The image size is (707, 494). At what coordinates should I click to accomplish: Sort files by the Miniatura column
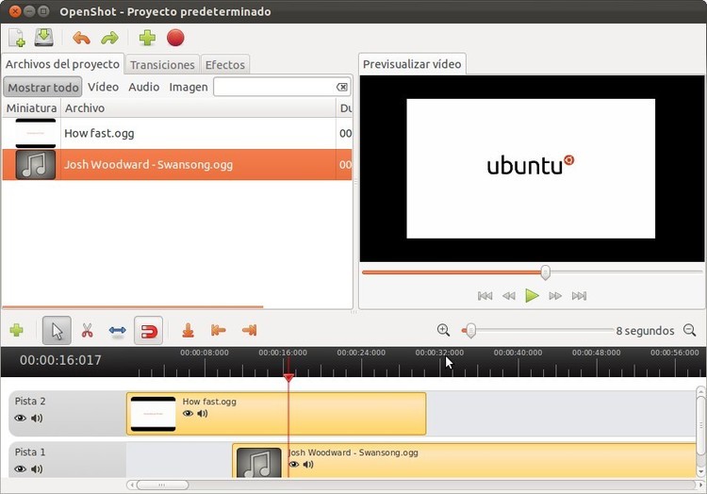click(x=31, y=108)
